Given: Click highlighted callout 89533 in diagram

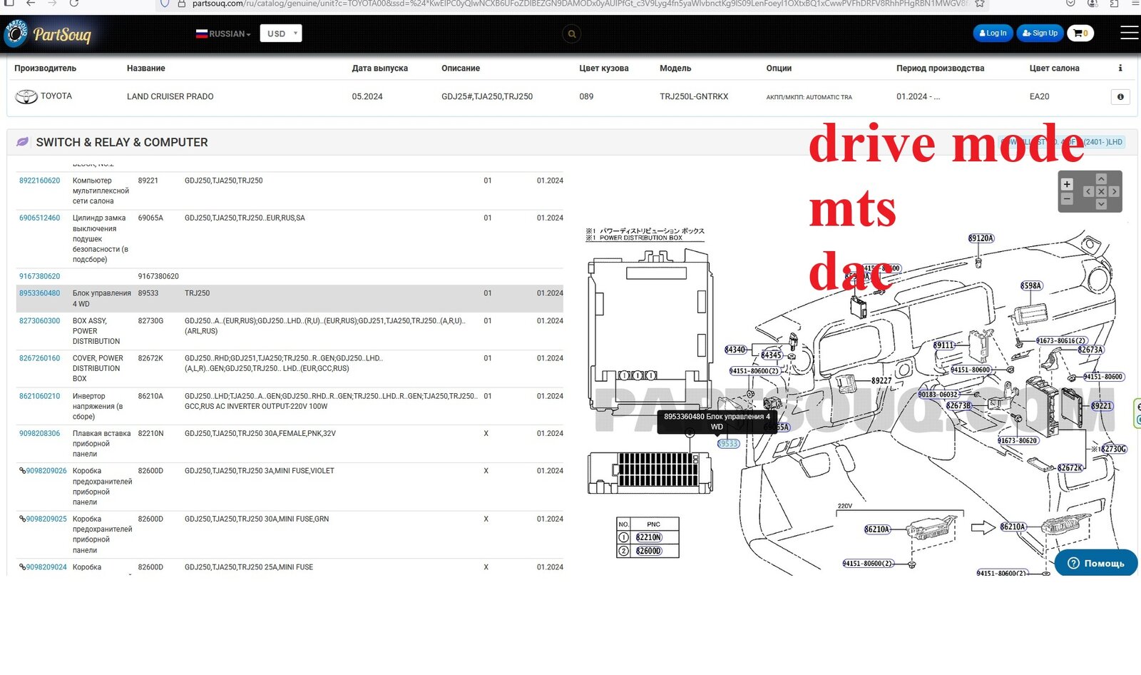Looking at the screenshot, I should [728, 443].
